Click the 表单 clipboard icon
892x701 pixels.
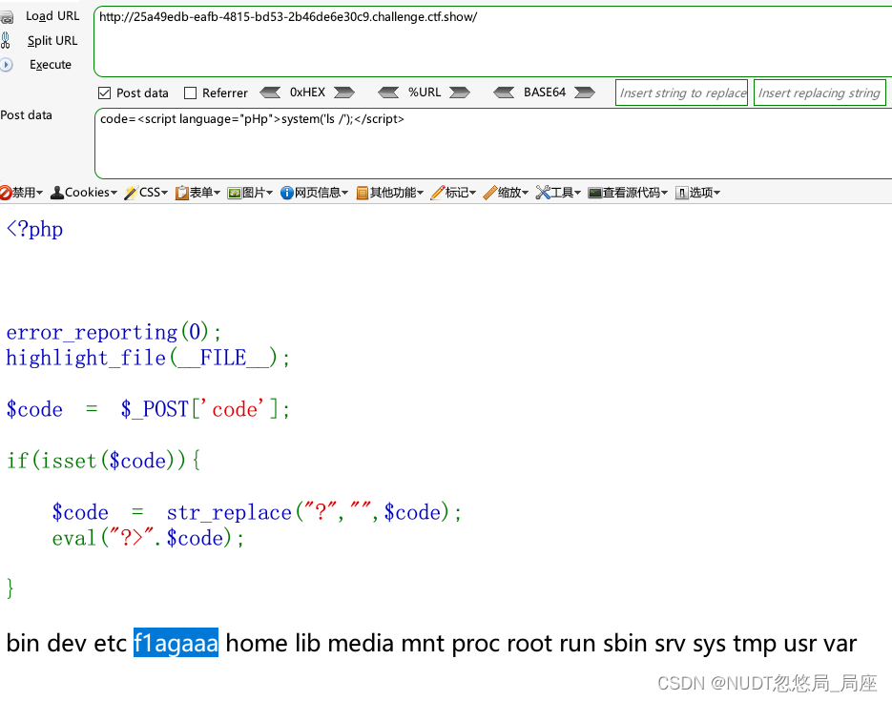(182, 194)
